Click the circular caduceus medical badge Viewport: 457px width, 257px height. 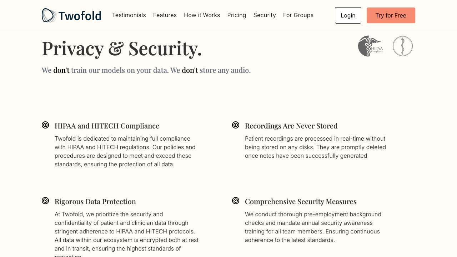[x=403, y=46]
